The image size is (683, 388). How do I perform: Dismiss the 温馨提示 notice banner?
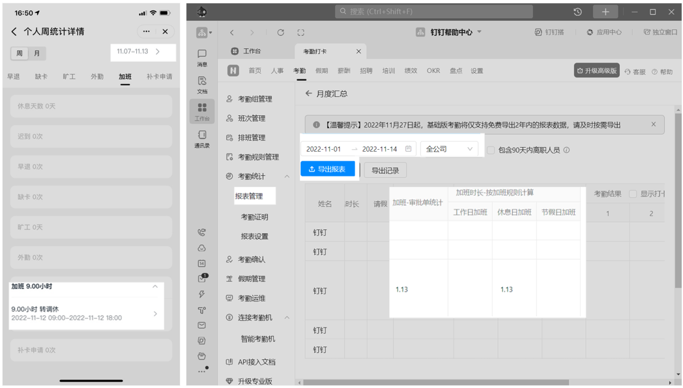[x=654, y=124]
